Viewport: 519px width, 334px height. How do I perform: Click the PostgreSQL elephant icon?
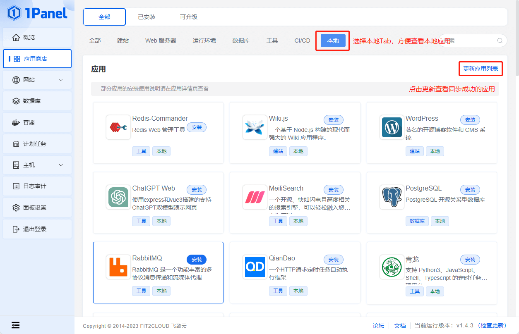click(x=392, y=197)
